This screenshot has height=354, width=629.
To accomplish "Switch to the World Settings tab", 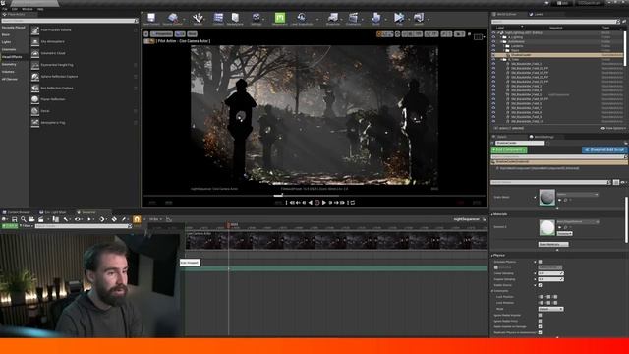I will point(542,137).
